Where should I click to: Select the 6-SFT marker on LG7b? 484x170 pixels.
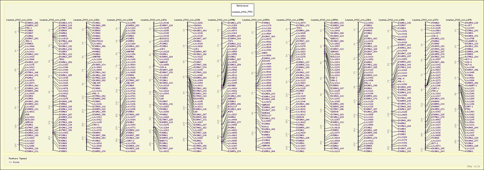coord(468,25)
